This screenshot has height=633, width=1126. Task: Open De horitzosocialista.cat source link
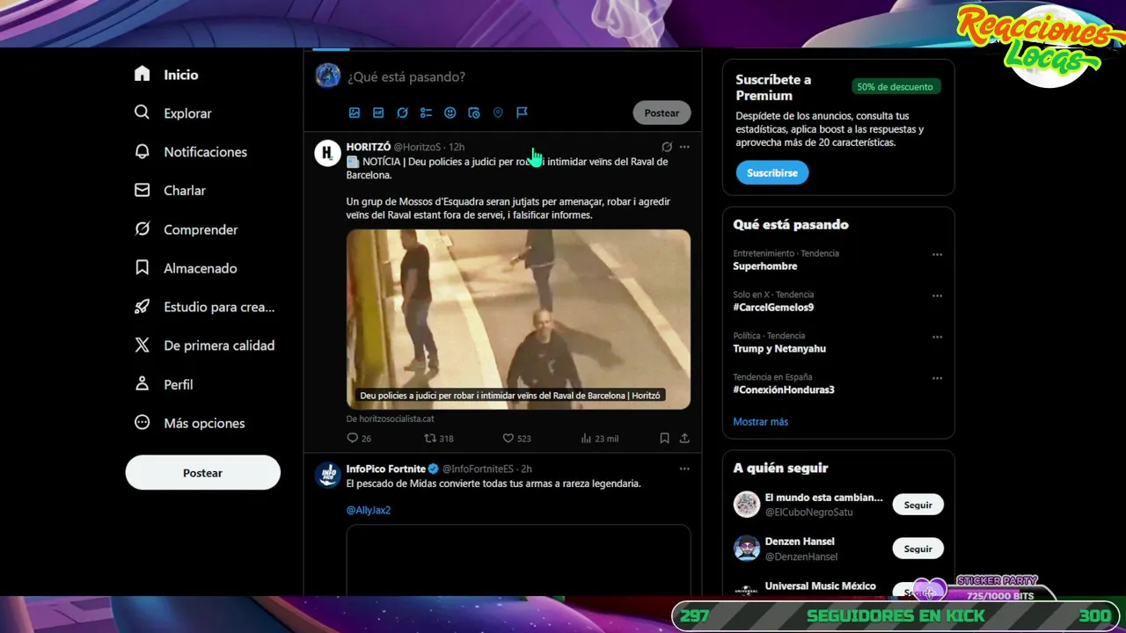[391, 419]
